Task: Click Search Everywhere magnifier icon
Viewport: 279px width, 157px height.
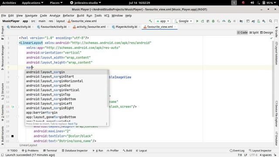Action: (x=270, y=21)
